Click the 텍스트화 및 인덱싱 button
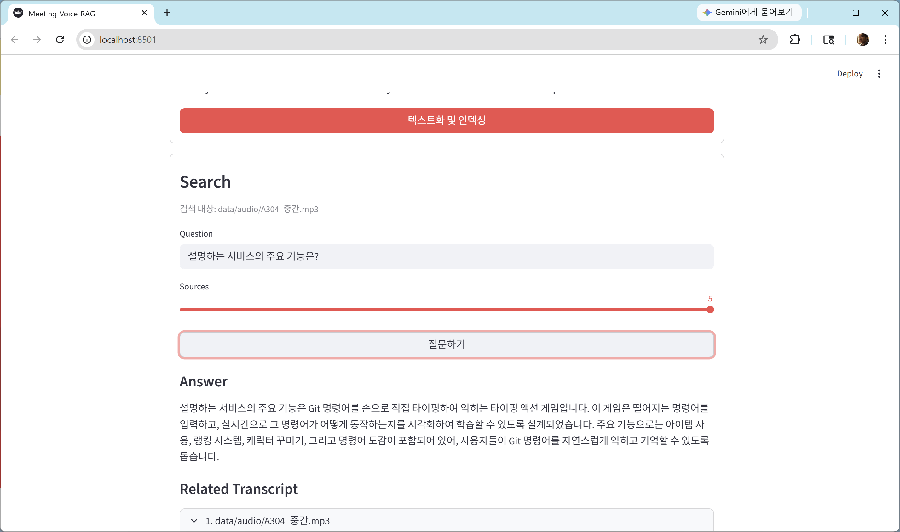 click(447, 120)
